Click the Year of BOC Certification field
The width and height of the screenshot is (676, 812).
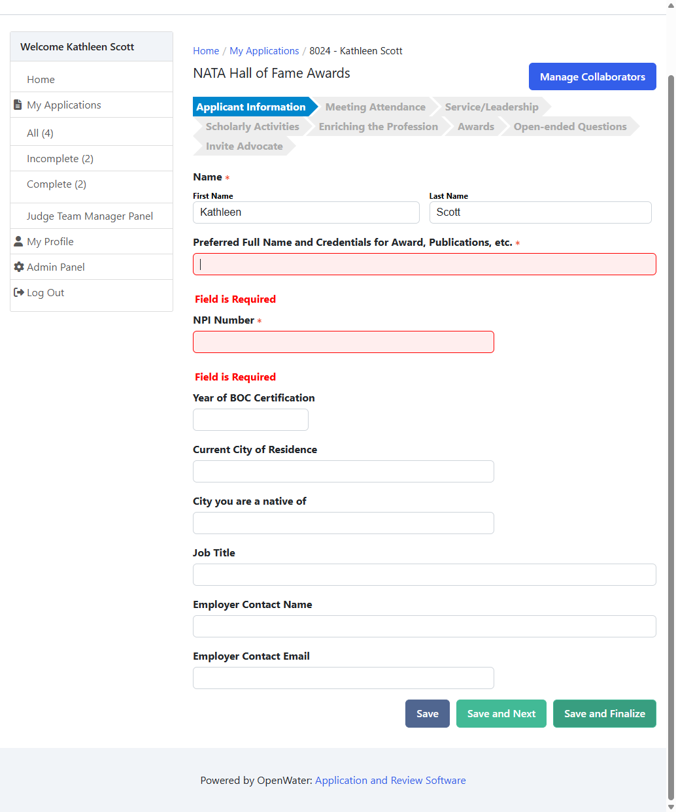coord(250,420)
